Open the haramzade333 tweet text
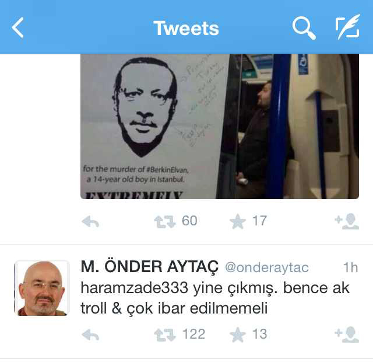Image resolution: width=373 pixels, height=362 pixels. point(215,298)
